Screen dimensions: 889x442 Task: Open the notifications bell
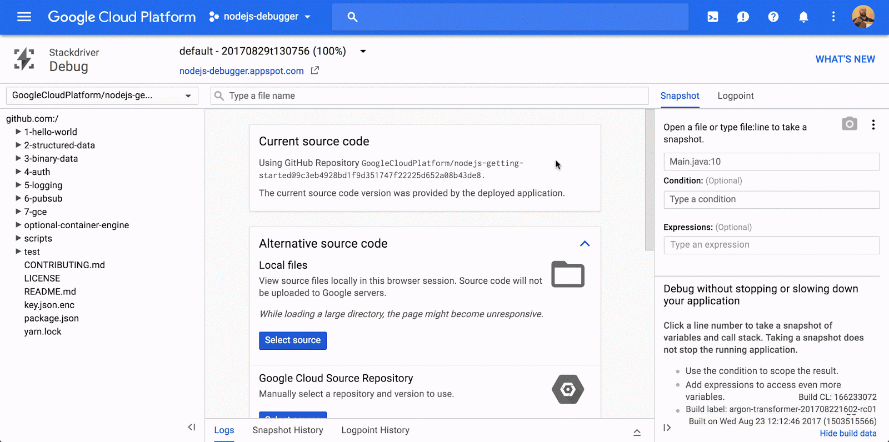point(803,17)
